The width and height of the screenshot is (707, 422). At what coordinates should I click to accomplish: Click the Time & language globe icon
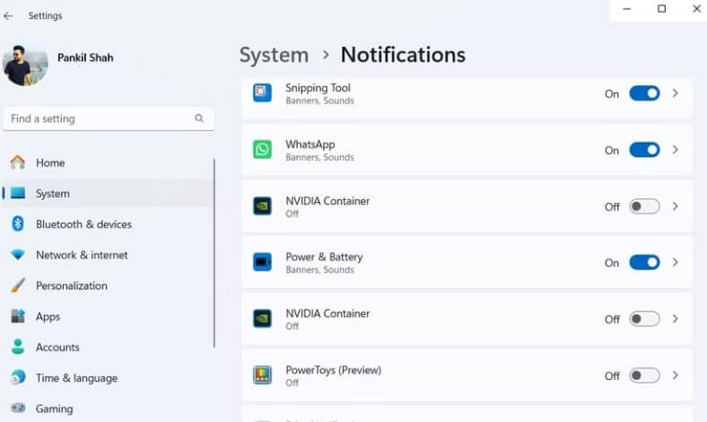18,377
